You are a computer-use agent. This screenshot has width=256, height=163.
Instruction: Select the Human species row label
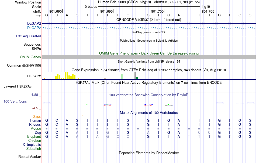[x=35, y=120]
